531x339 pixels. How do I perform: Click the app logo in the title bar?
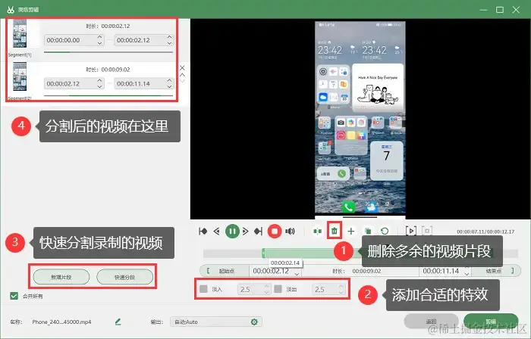click(11, 9)
